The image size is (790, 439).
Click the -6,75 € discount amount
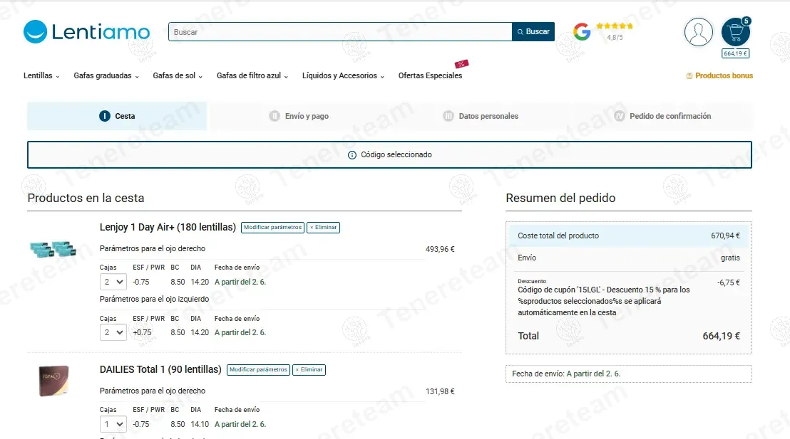pyautogui.click(x=729, y=282)
